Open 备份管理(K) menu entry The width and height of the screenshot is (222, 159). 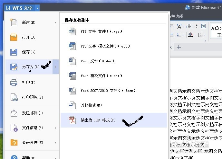[x=33, y=143]
